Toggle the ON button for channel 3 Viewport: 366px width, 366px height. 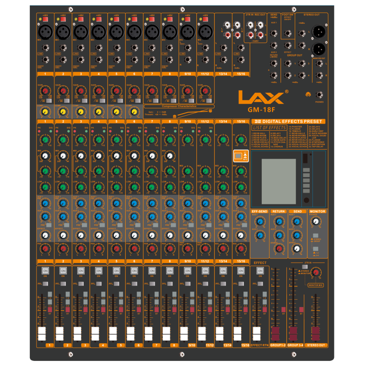[x=81, y=271]
